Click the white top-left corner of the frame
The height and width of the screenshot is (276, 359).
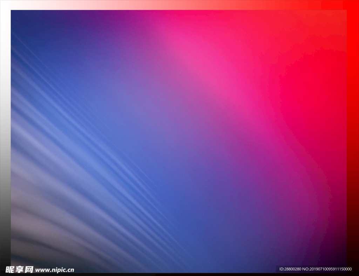(5, 5)
